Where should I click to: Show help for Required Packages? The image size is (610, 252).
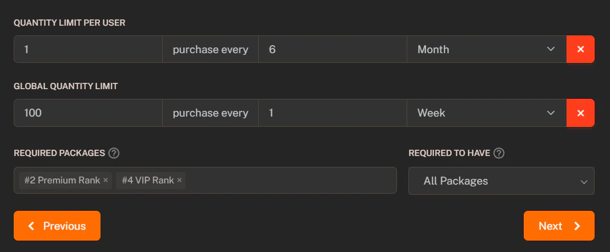point(114,153)
